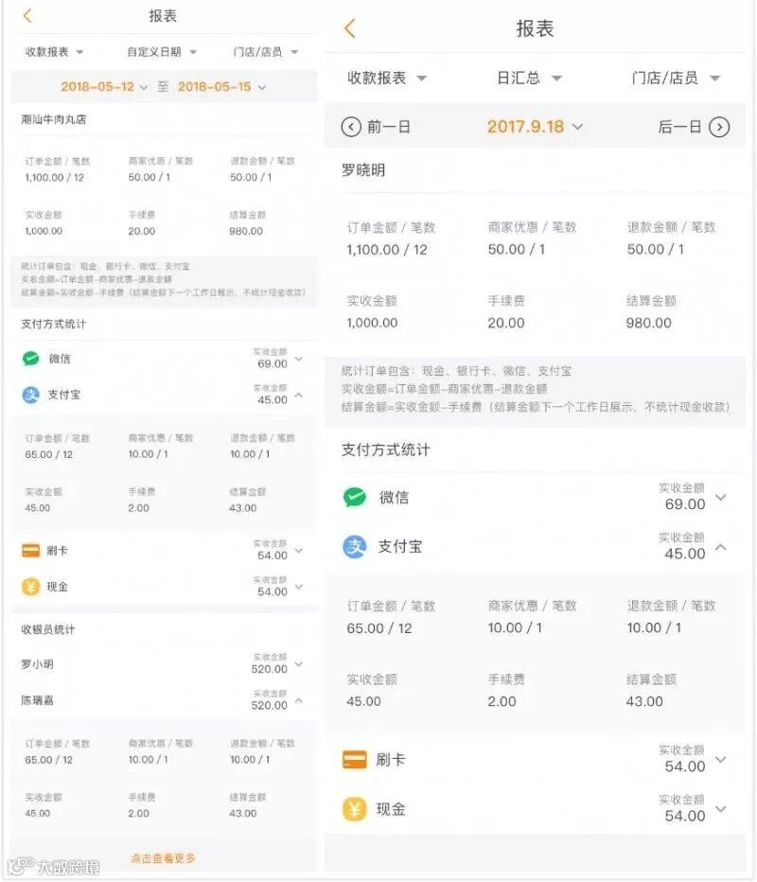Click the circled previous-day arrow icon

point(351,127)
